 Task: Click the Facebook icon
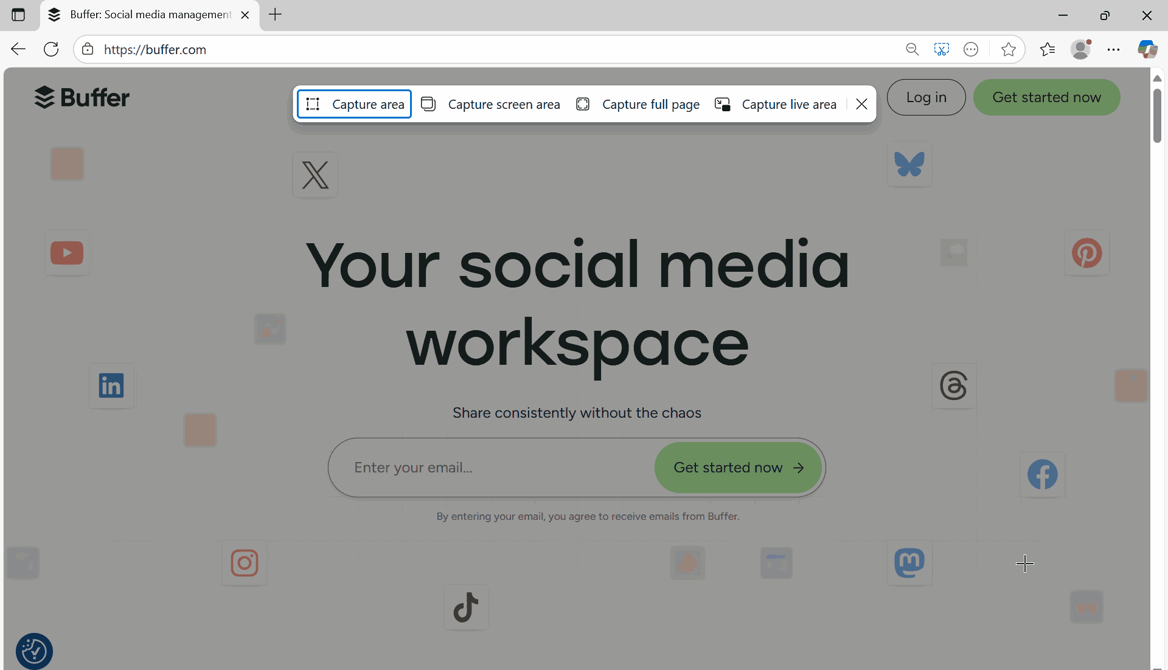1042,474
